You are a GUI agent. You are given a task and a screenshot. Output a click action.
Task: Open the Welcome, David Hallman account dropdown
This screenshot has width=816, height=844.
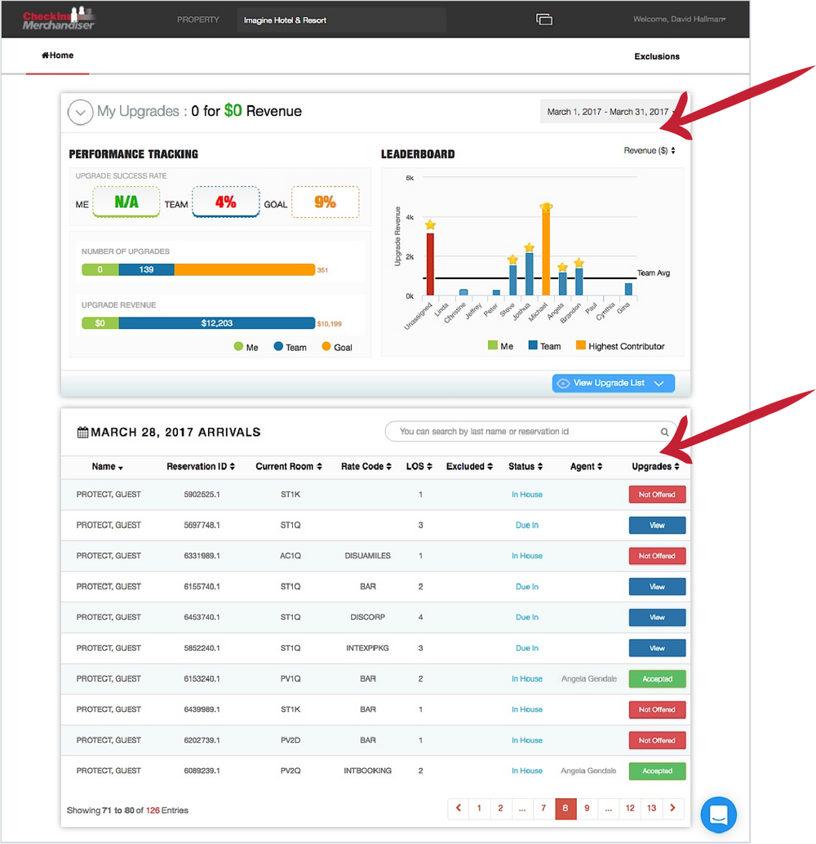pos(680,17)
